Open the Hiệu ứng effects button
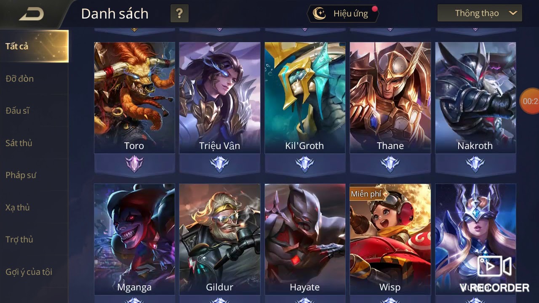This screenshot has height=303, width=539. click(343, 13)
